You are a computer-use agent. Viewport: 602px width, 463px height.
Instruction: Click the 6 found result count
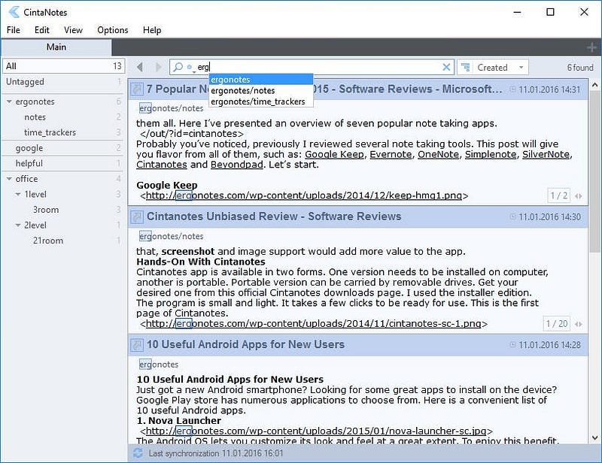click(x=580, y=68)
